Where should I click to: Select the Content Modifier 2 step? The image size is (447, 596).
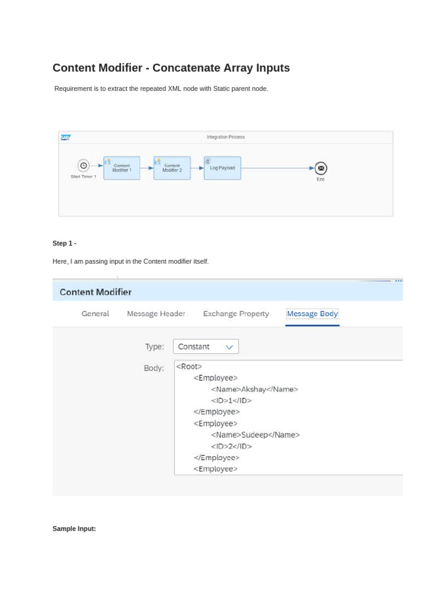(172, 168)
